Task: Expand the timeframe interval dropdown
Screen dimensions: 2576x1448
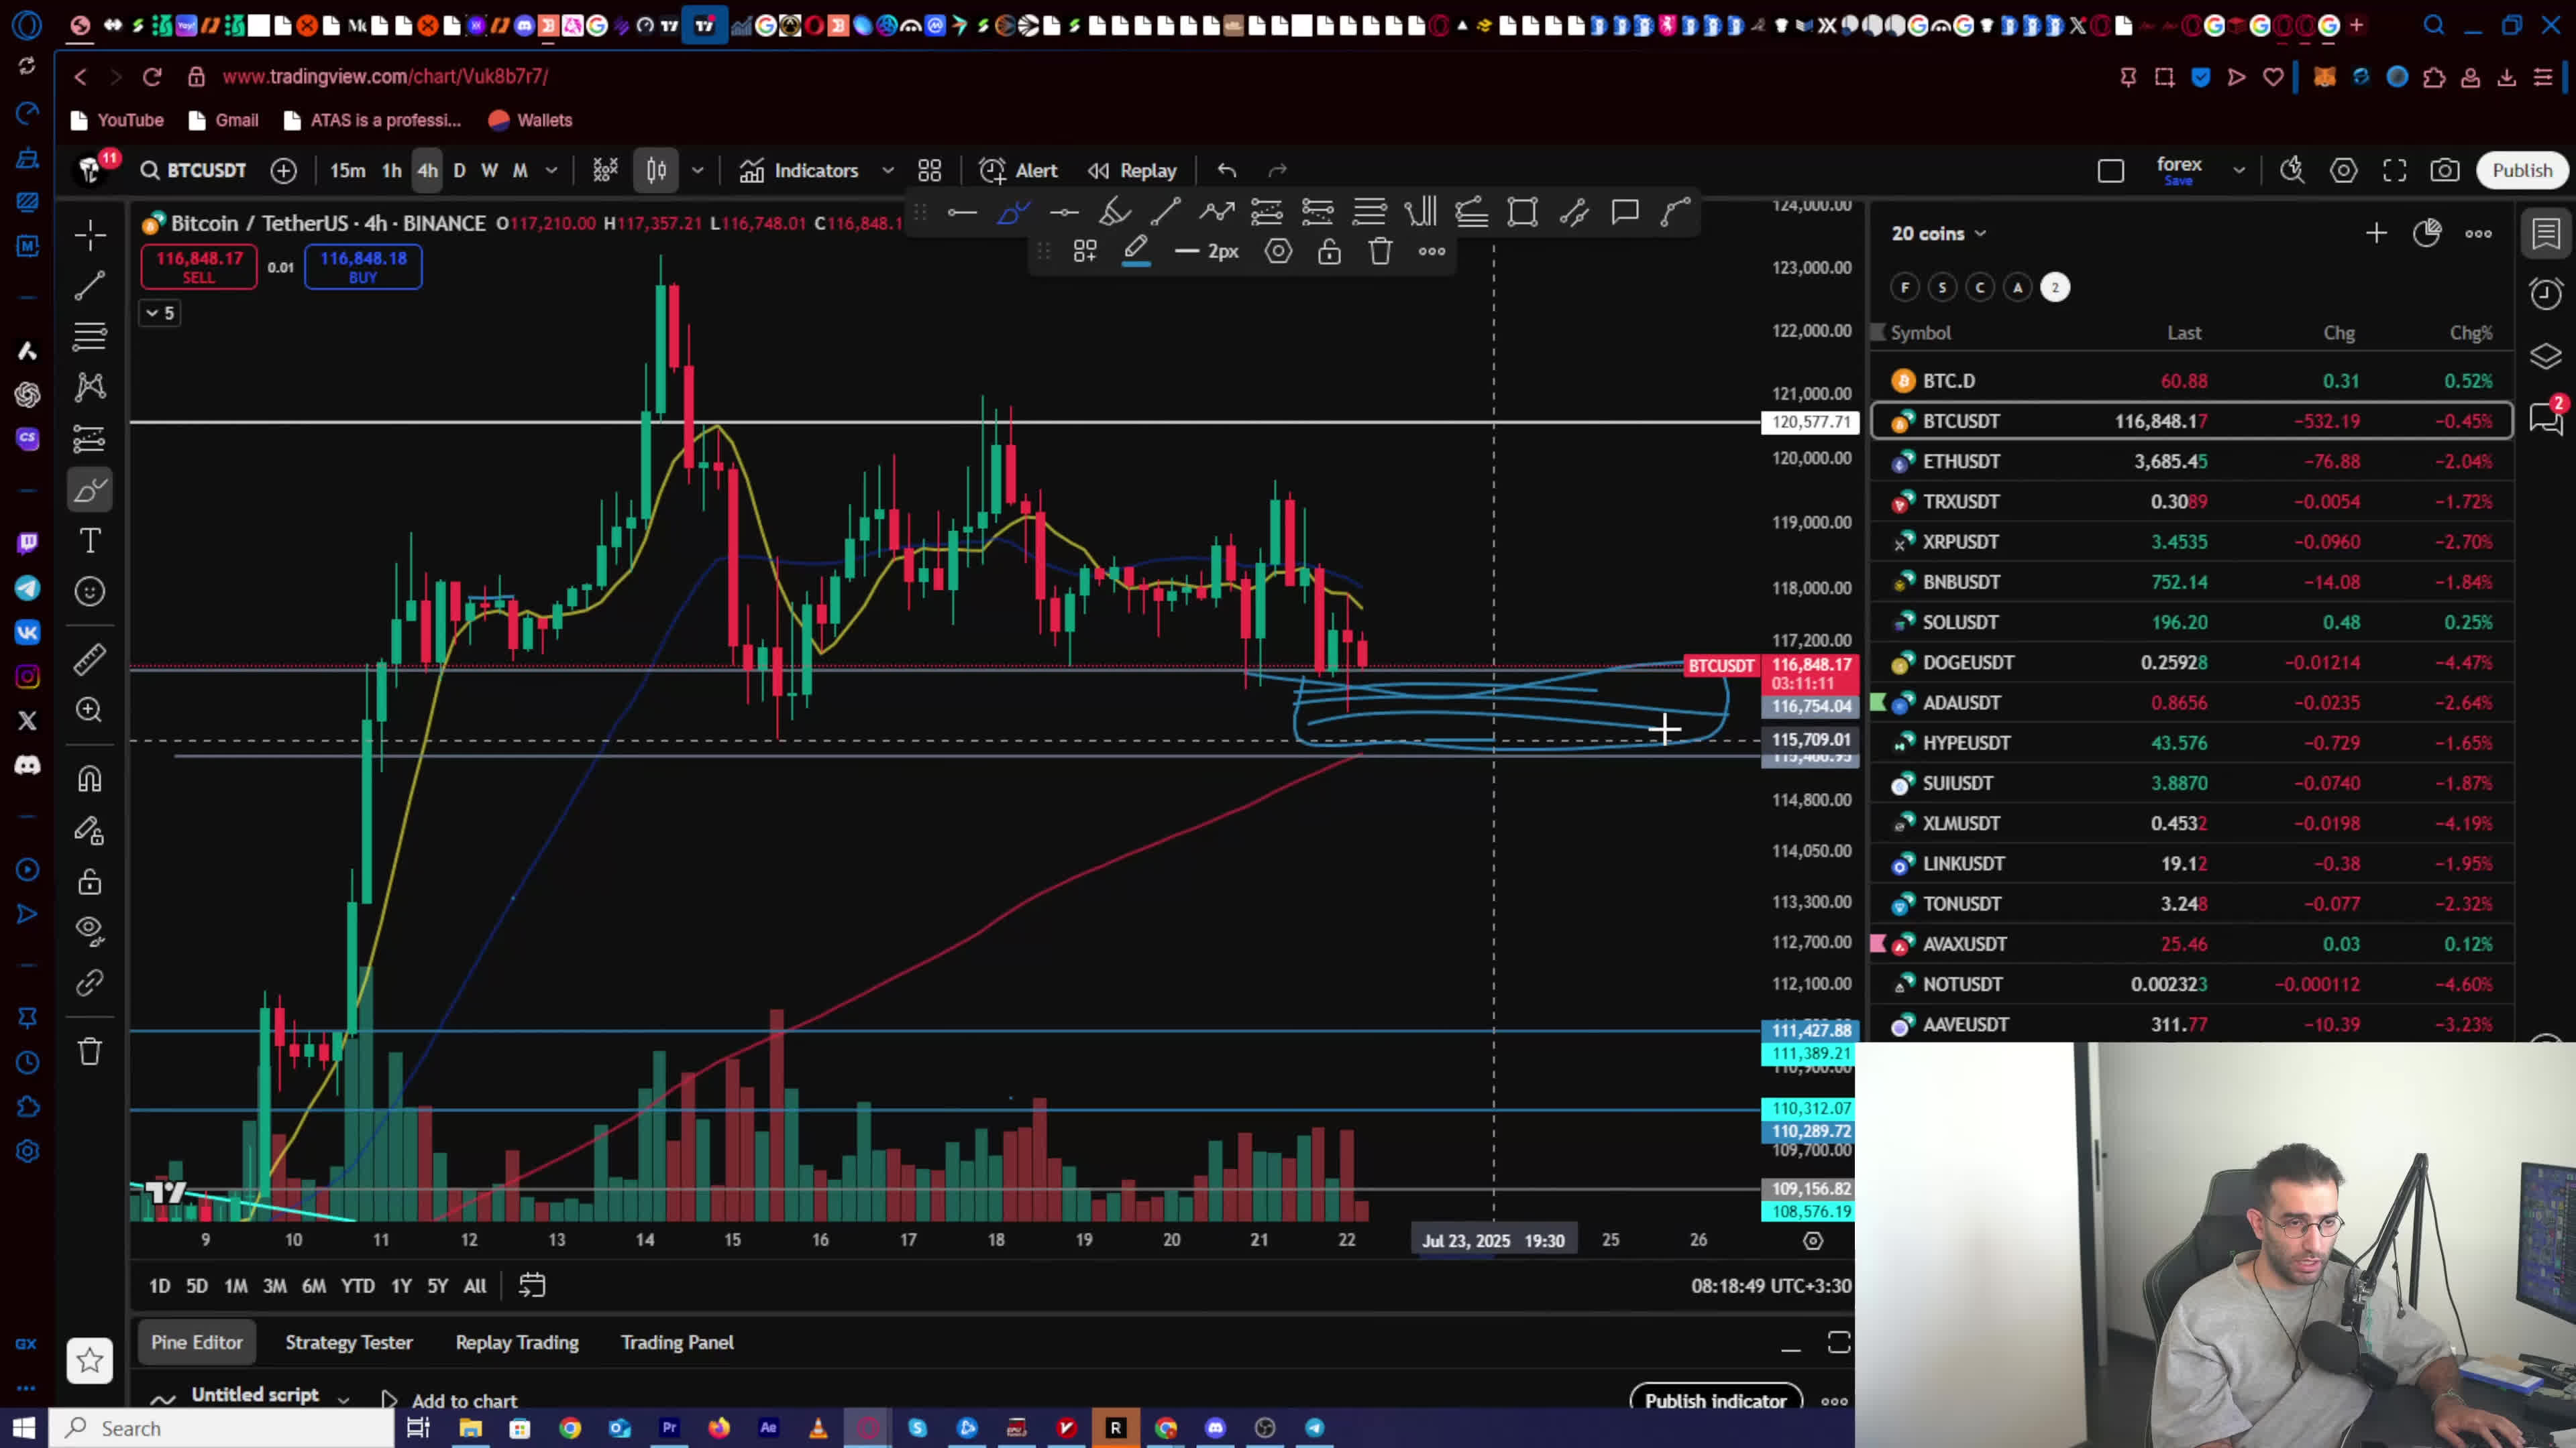Action: (551, 171)
